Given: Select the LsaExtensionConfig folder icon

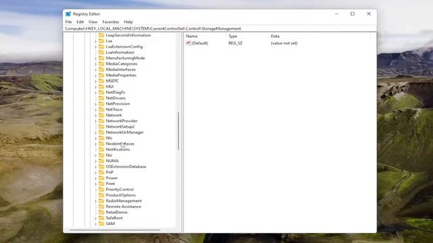Looking at the screenshot, I should coord(101,47).
